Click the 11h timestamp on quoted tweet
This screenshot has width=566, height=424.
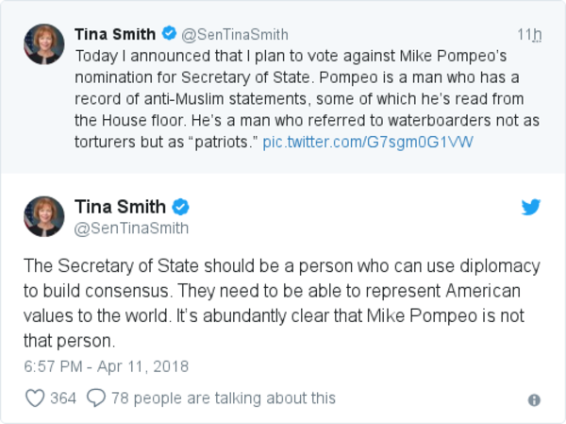[x=535, y=35]
